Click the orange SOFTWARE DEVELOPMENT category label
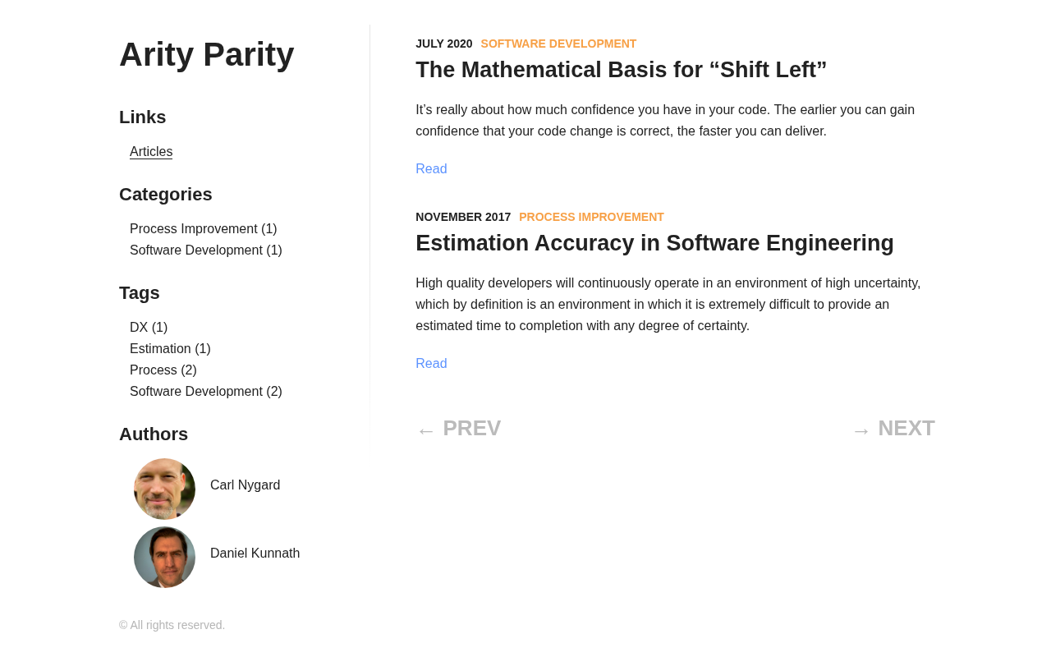 558,44
